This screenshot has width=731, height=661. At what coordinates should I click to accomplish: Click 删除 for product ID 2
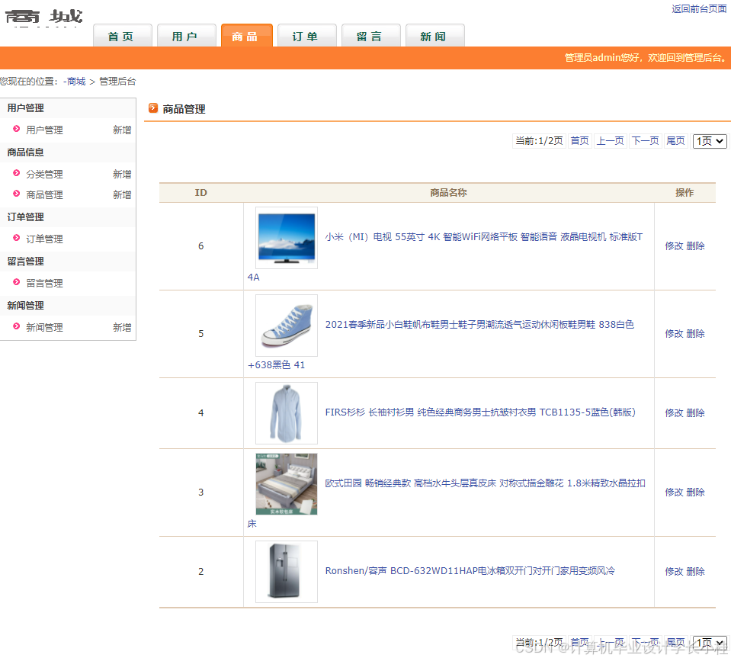pyautogui.click(x=695, y=572)
